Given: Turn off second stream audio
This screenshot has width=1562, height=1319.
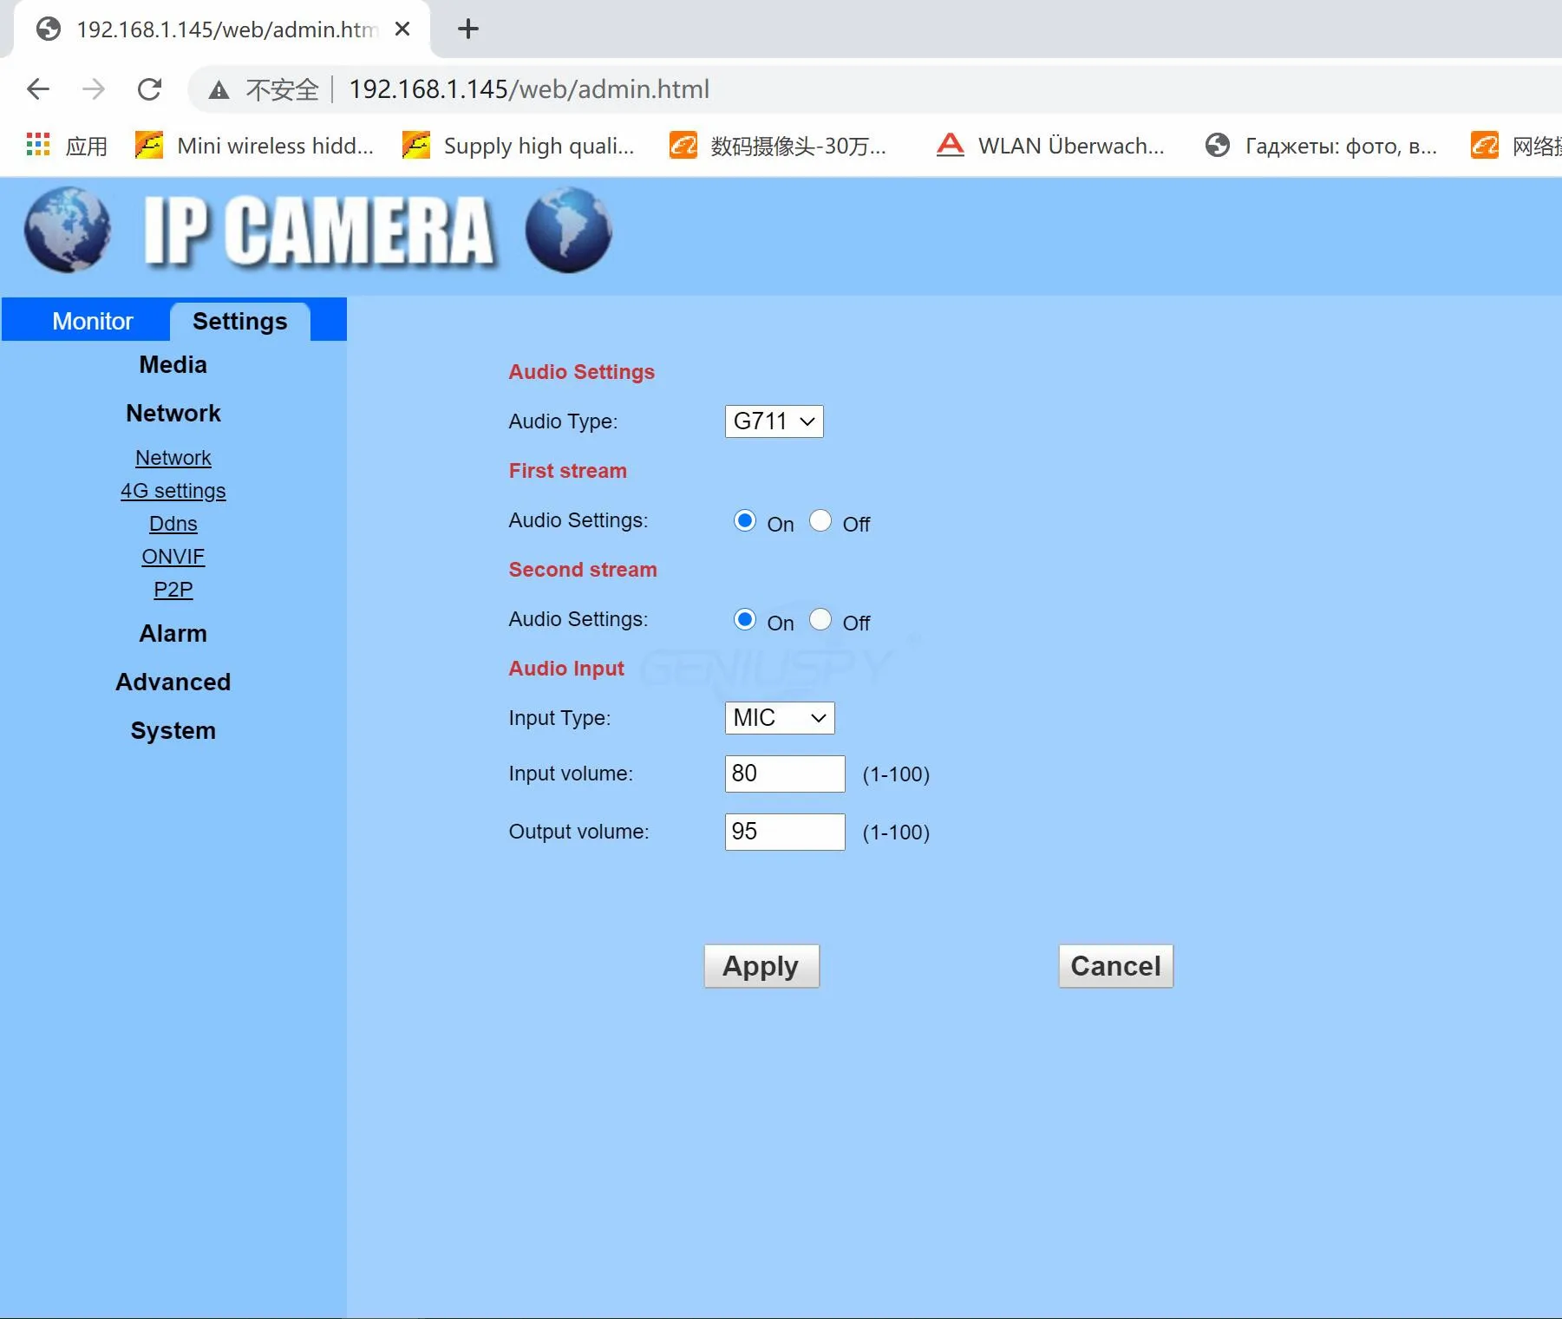Looking at the screenshot, I should 820,620.
